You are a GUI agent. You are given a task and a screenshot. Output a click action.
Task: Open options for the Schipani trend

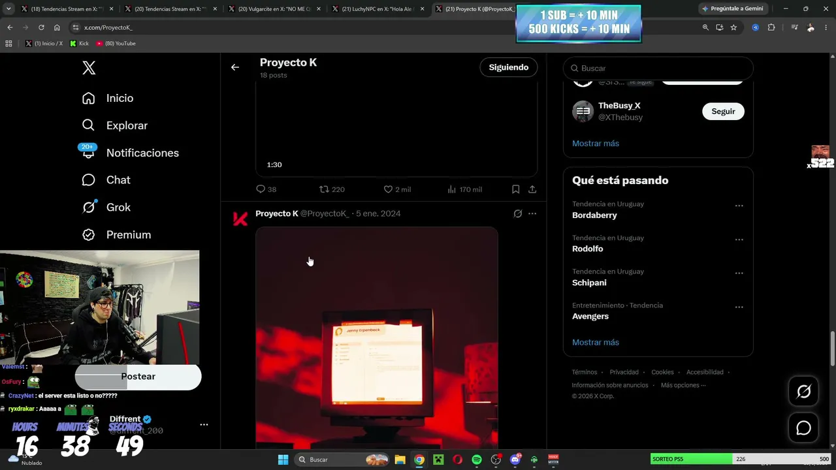[739, 273]
